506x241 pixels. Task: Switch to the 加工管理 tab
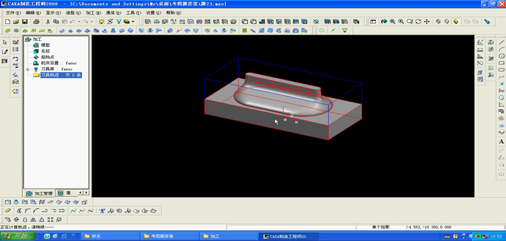pos(40,193)
